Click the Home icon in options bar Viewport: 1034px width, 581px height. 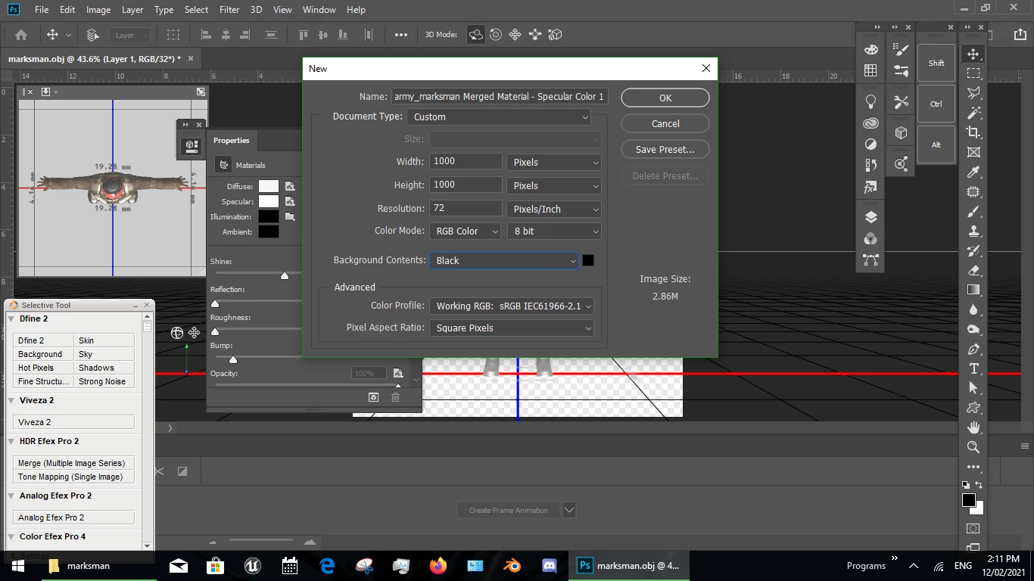coord(21,35)
